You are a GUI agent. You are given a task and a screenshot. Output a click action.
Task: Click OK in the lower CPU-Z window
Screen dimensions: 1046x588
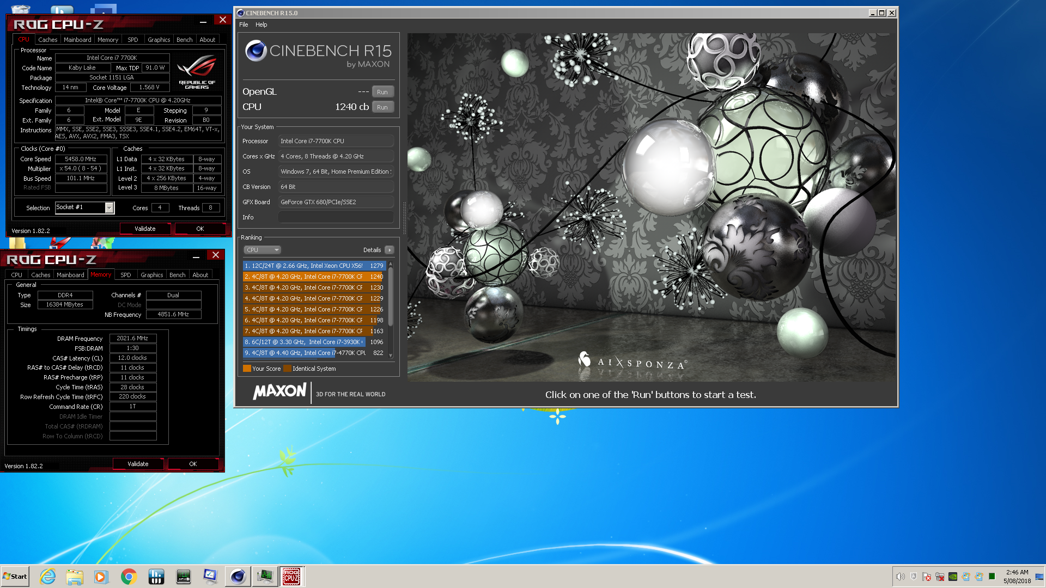pyautogui.click(x=193, y=464)
